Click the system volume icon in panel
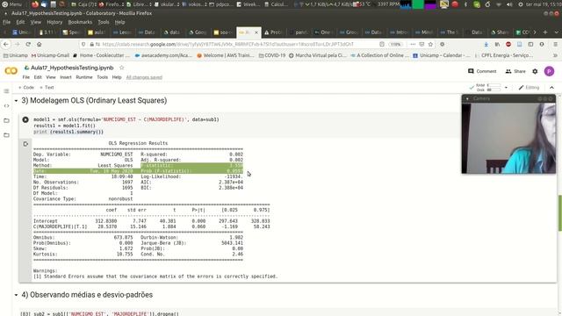The width and height of the screenshot is (562, 316). pos(509,4)
